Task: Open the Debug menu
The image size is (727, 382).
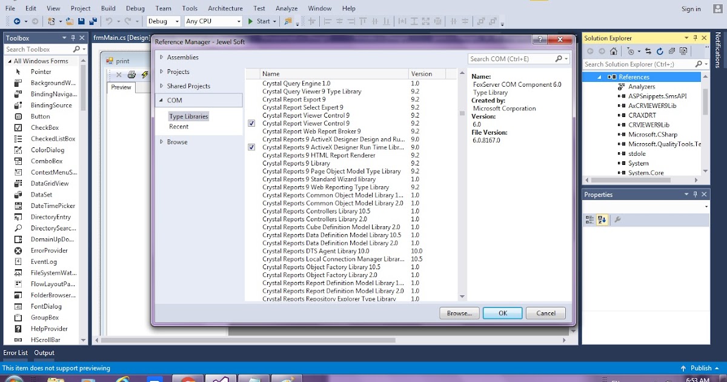Action: (135, 8)
